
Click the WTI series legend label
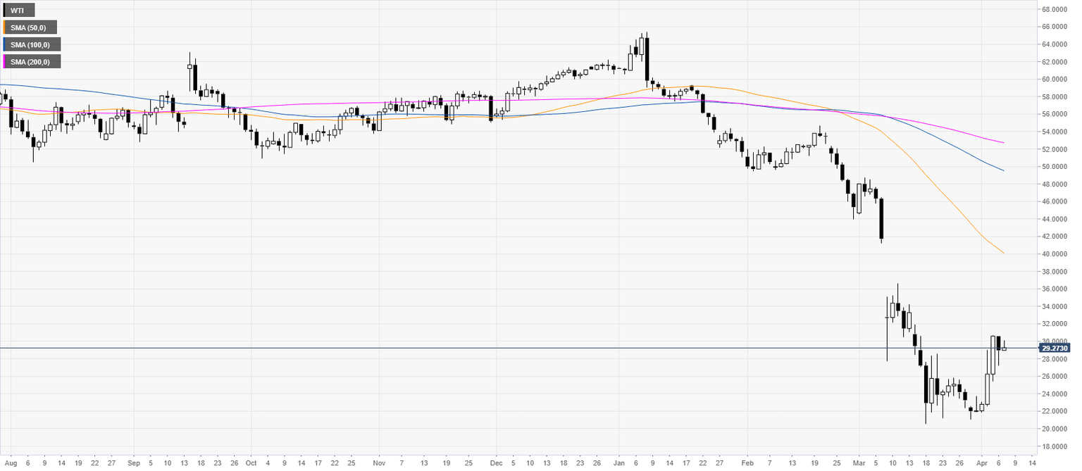[x=20, y=11]
